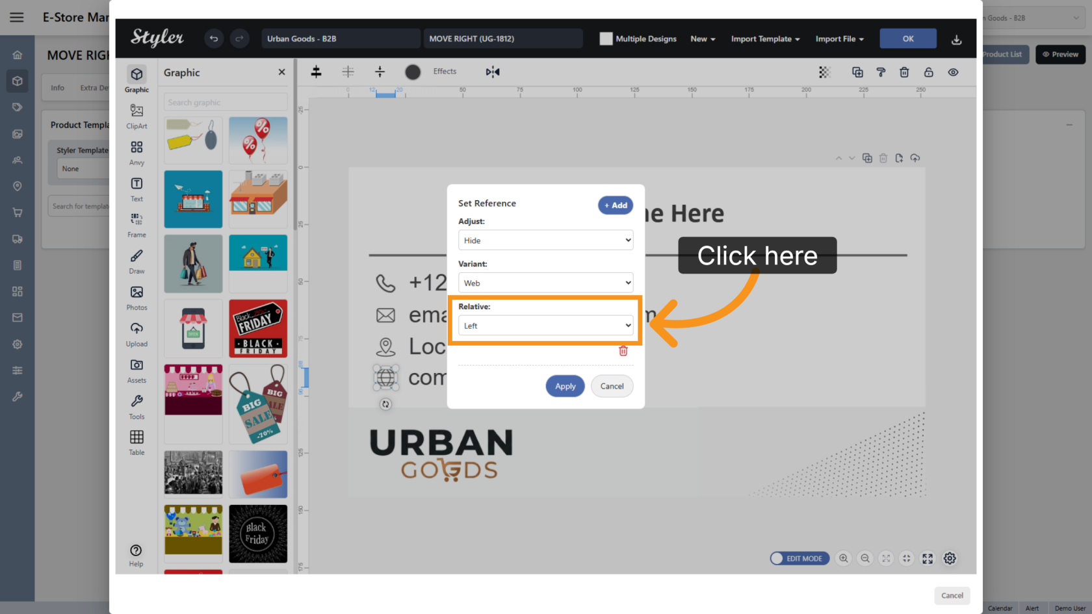Click the Search graphic input field
The height and width of the screenshot is (614, 1092).
coord(226,102)
